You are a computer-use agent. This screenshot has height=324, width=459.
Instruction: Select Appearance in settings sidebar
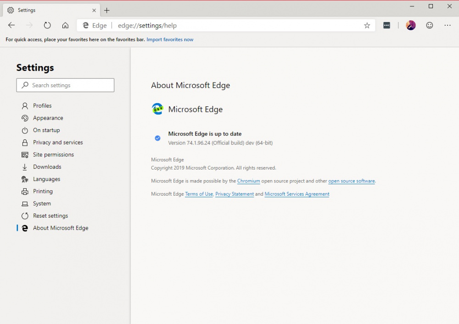coord(48,118)
